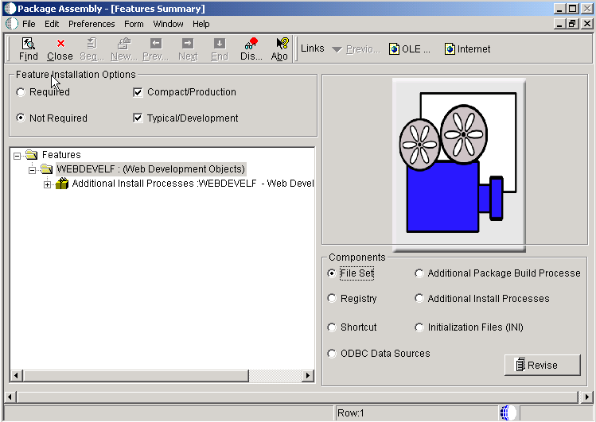Screen dimensions: 596x422
Task: Click the Find toolbar icon
Action: tap(28, 44)
